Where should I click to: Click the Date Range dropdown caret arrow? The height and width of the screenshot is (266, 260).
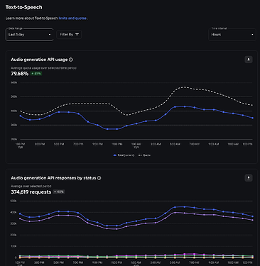[50, 35]
